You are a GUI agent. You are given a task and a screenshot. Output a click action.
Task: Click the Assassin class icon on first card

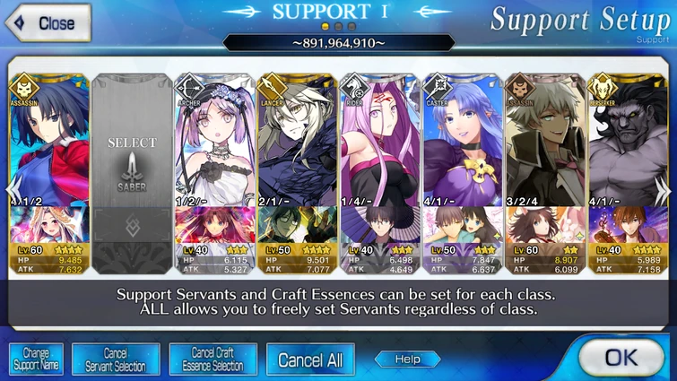(x=24, y=87)
